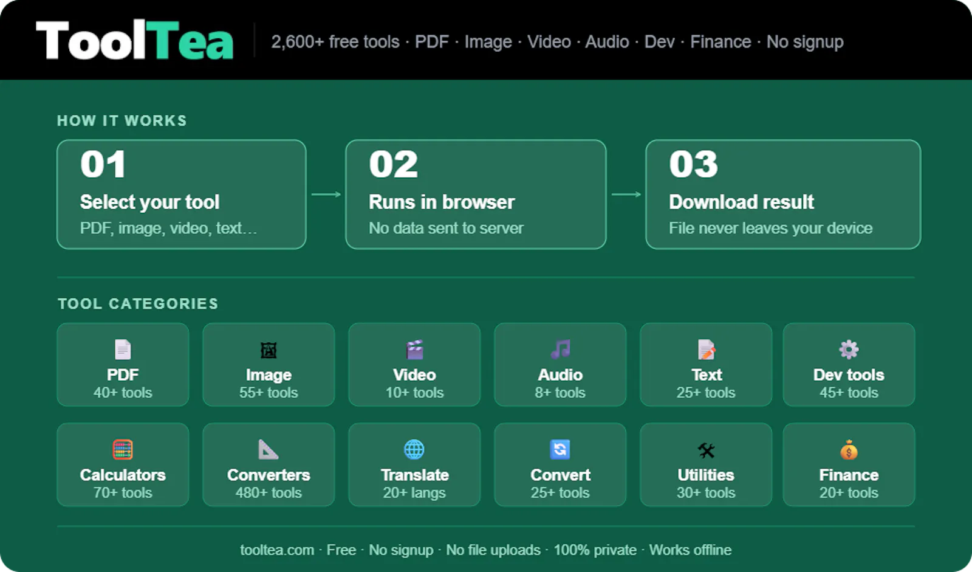Click the Text memo pencil icon

[706, 350]
